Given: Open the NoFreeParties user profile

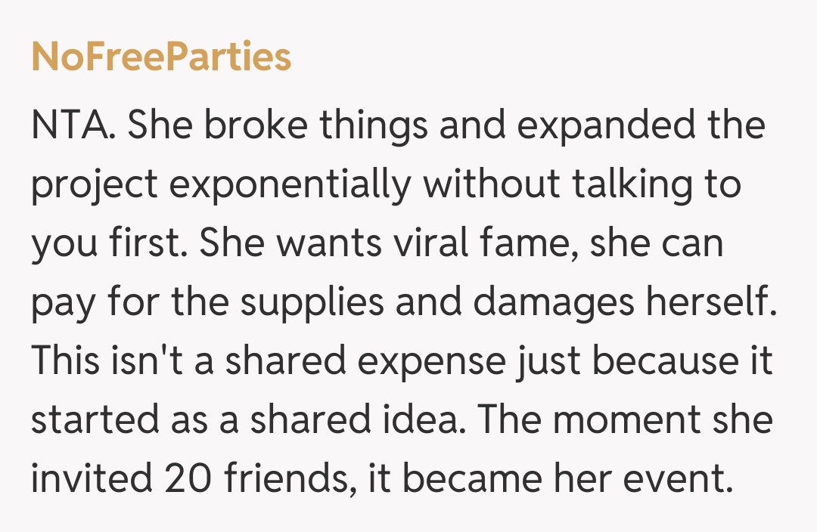Looking at the screenshot, I should click(161, 57).
